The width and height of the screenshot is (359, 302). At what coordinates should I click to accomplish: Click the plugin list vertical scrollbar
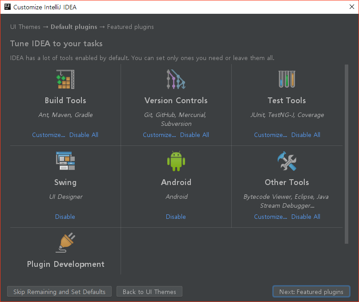347,154
